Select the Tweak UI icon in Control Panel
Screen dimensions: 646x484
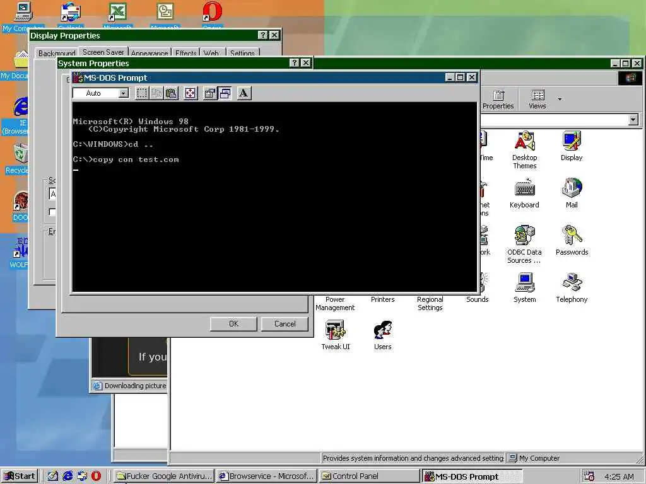pyautogui.click(x=336, y=335)
